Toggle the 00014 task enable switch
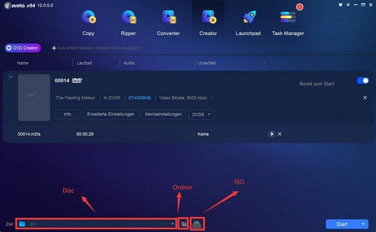Viewport: 376px width, 232px height. coord(363,81)
